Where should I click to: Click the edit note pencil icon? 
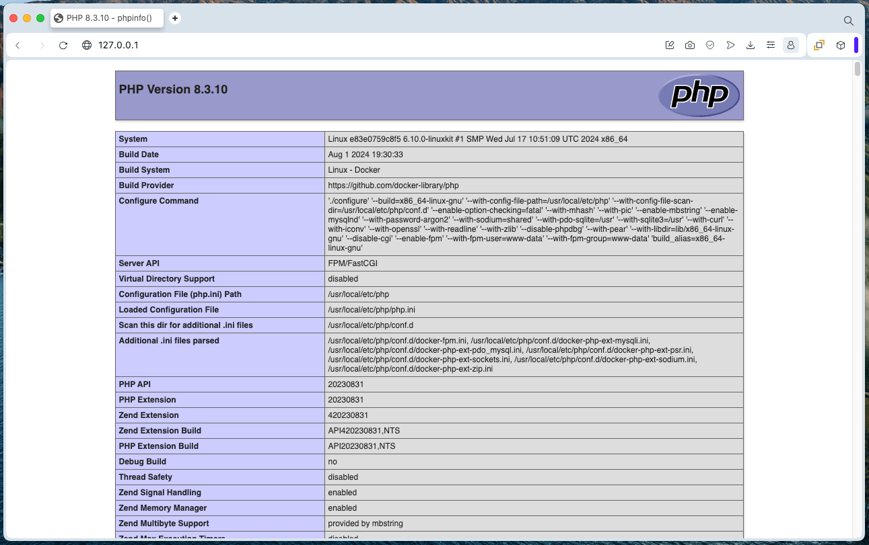point(670,45)
